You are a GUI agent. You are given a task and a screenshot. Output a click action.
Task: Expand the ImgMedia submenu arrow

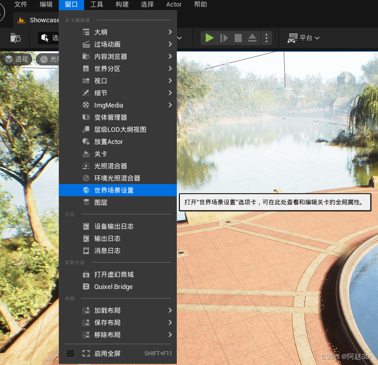pos(170,105)
